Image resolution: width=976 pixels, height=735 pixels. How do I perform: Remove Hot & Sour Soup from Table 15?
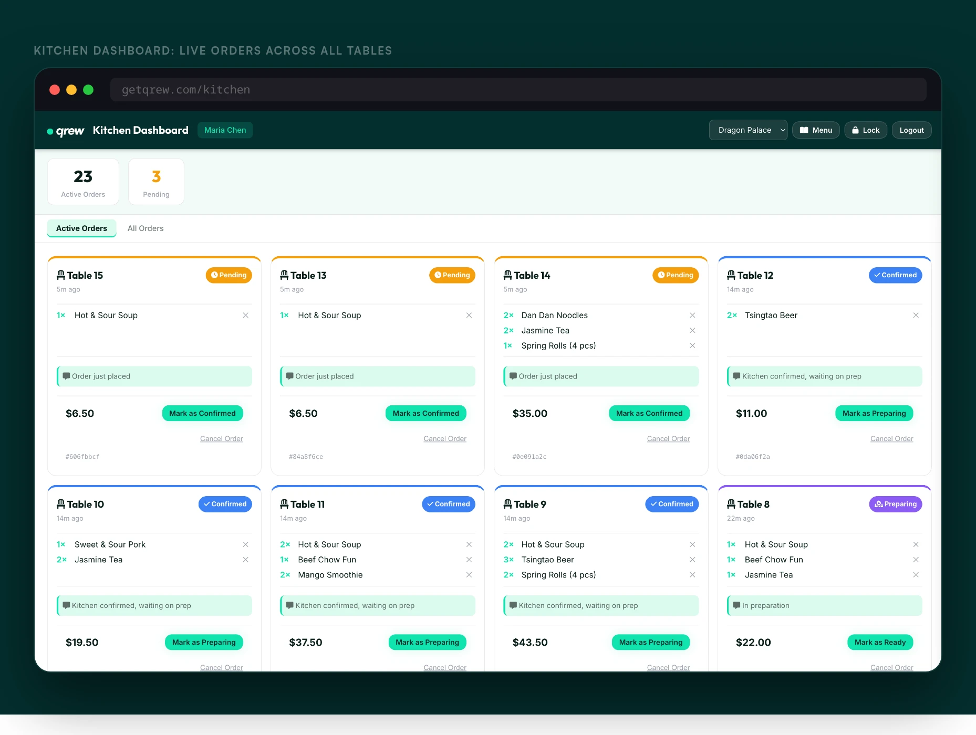pos(245,315)
